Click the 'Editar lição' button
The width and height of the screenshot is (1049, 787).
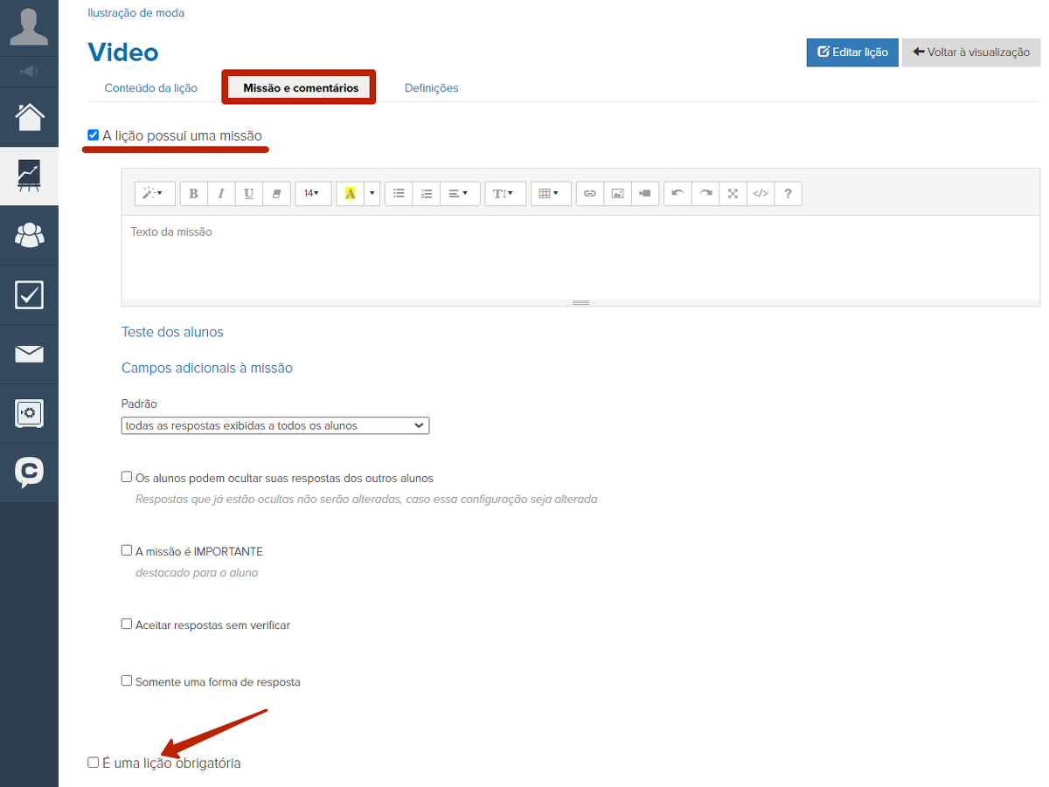tap(852, 52)
